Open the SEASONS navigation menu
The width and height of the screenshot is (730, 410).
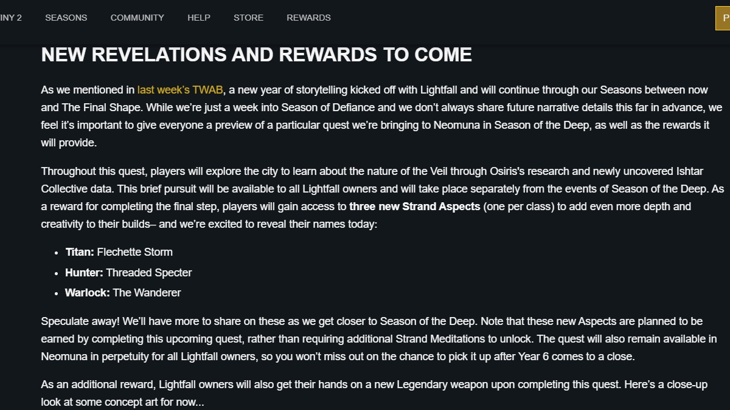point(66,18)
